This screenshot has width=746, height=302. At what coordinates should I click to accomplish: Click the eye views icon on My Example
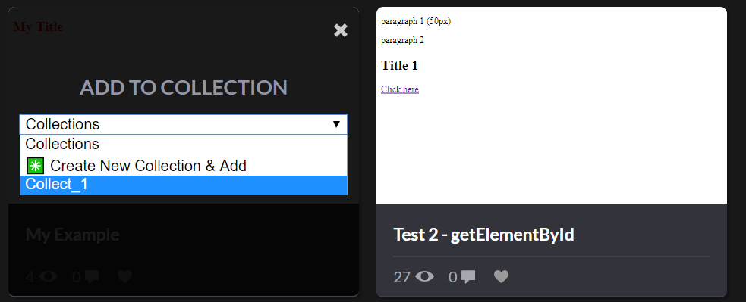(x=48, y=276)
